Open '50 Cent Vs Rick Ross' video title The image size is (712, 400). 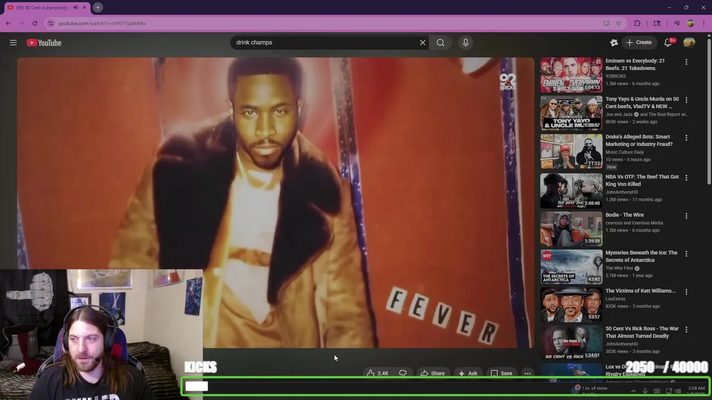pos(642,332)
